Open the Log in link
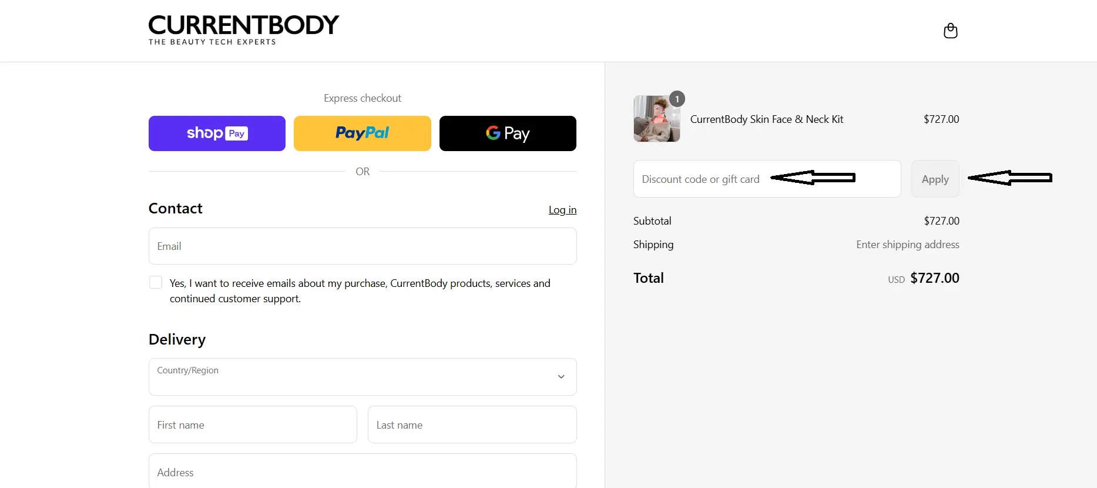This screenshot has width=1097, height=488. [562, 210]
